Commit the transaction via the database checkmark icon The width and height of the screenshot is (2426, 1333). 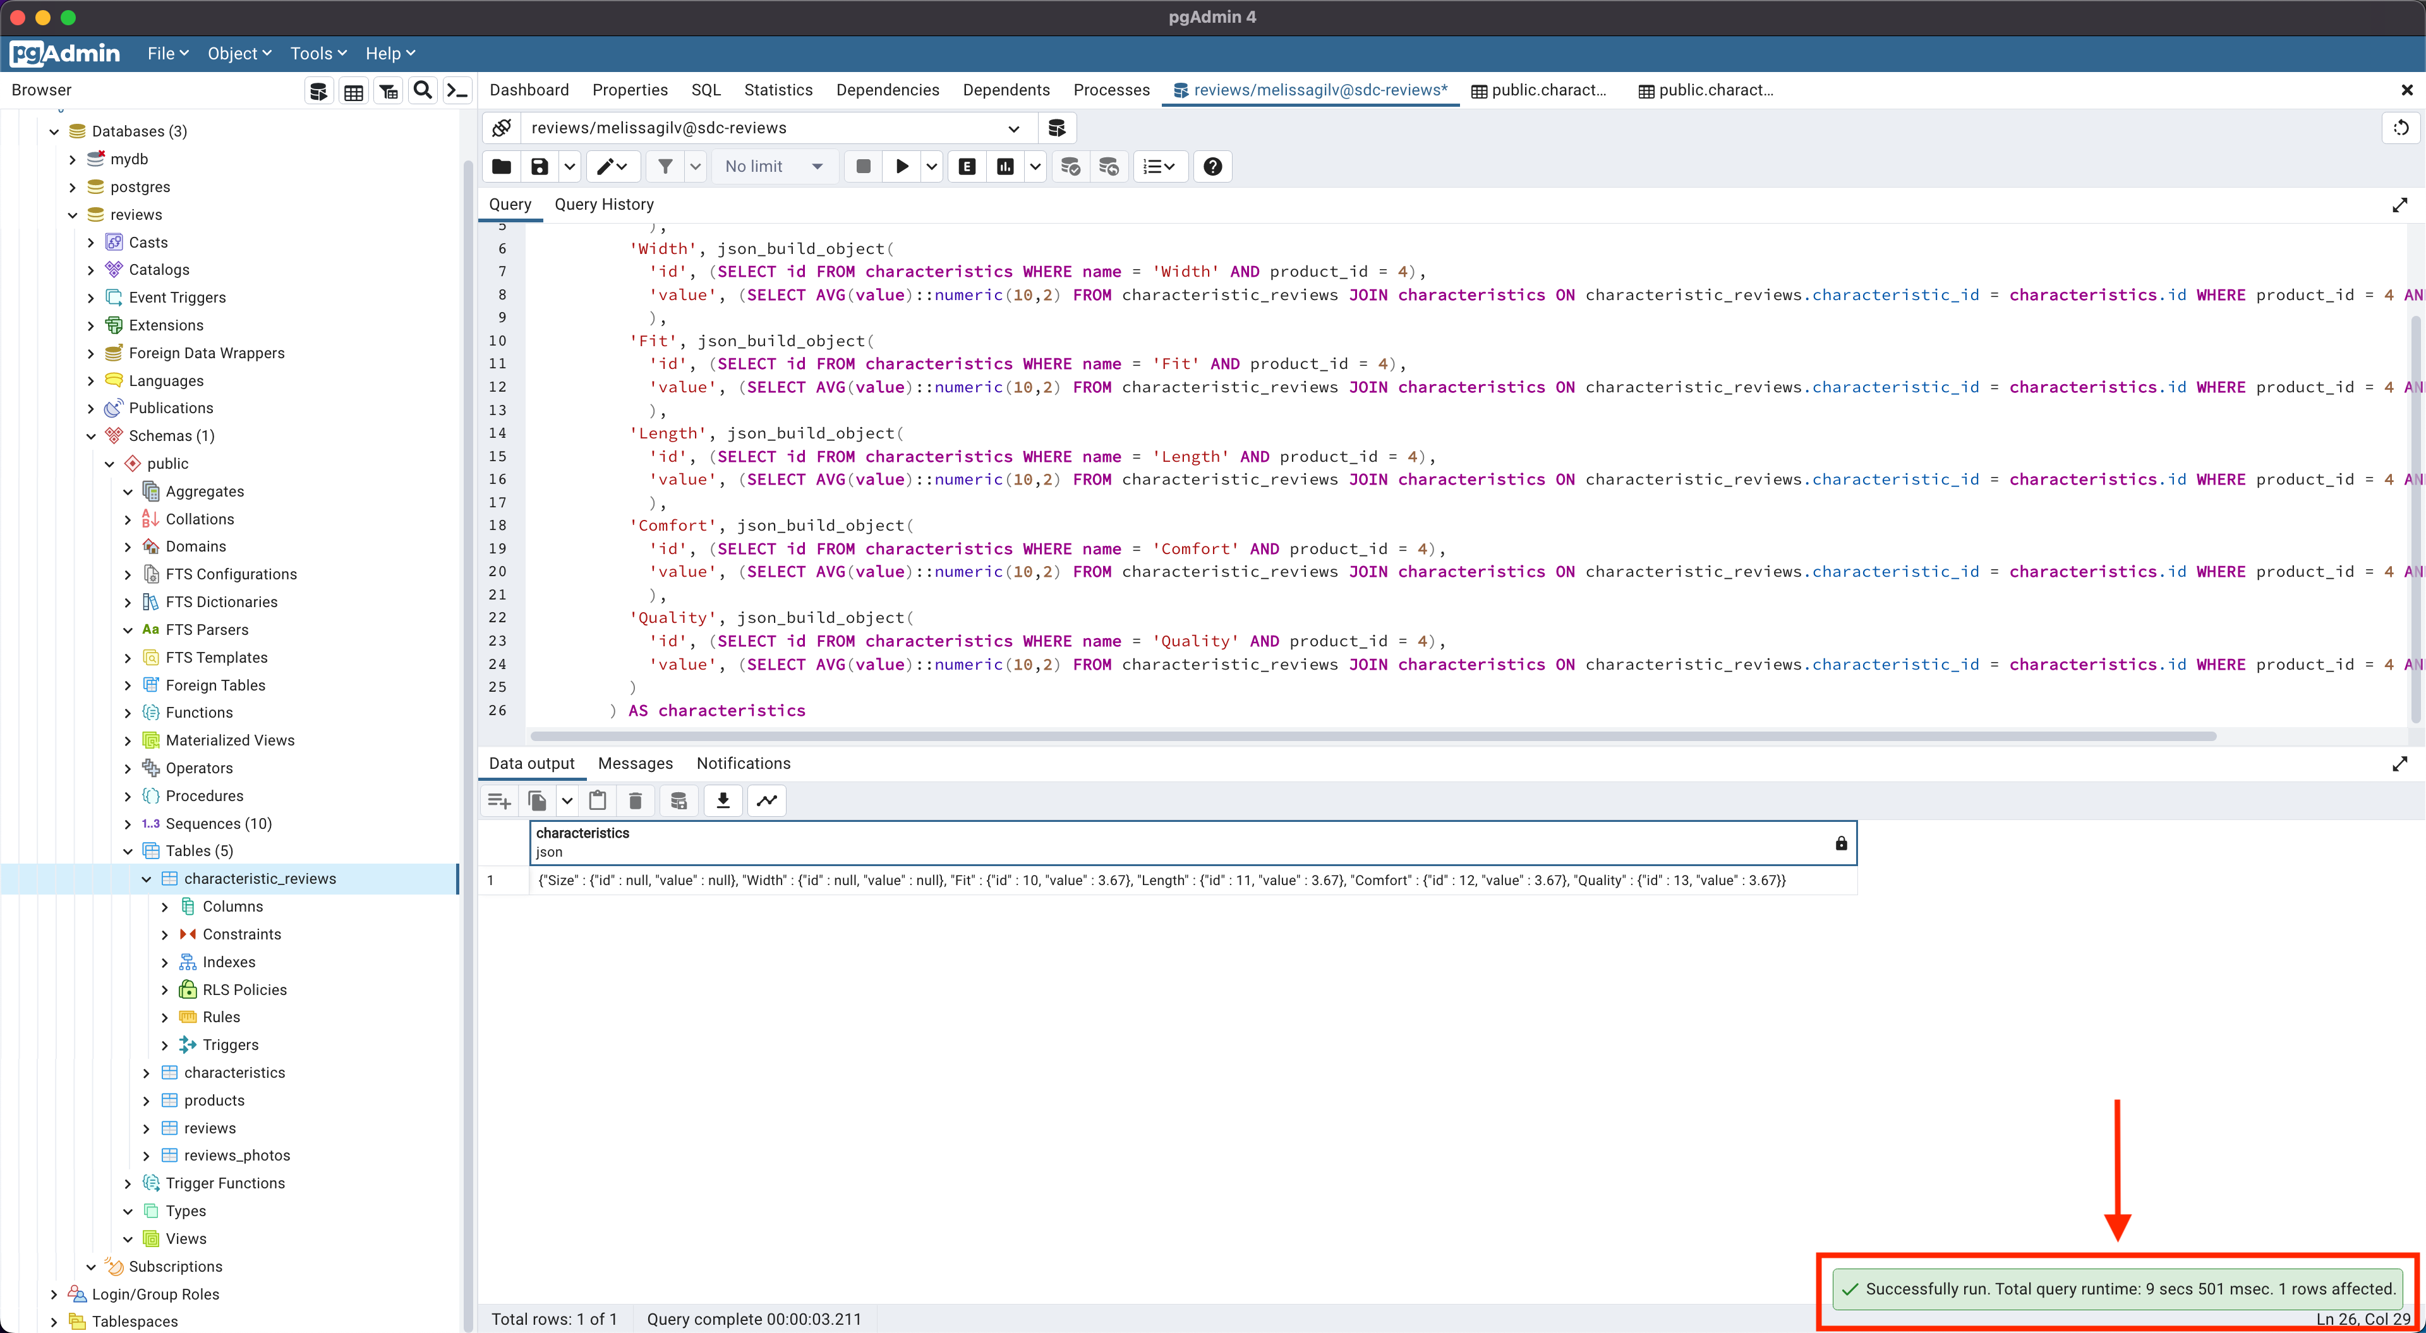pyautogui.click(x=1070, y=167)
